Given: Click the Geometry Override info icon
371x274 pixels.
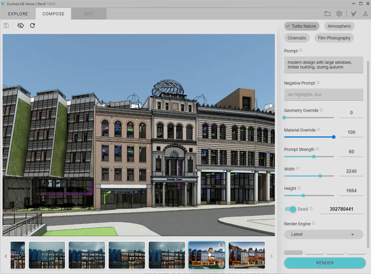Looking at the screenshot, I should click(322, 110).
